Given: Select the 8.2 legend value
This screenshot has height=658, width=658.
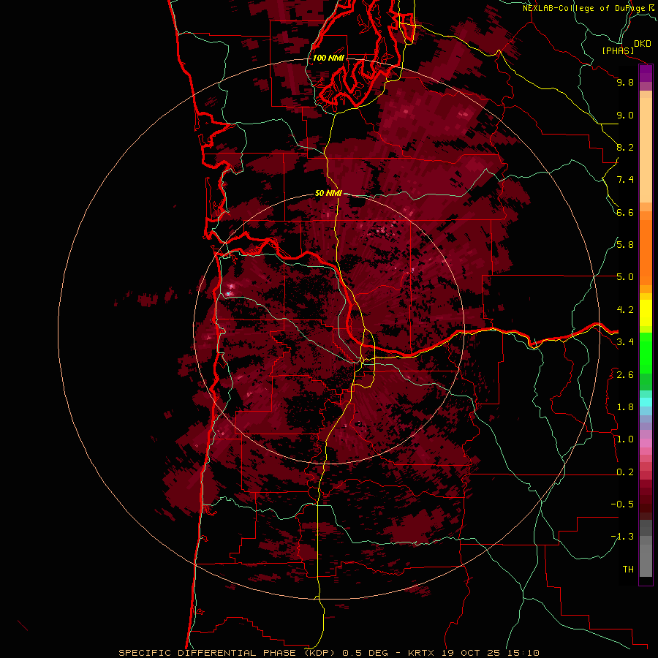Looking at the screenshot, I should tap(625, 147).
